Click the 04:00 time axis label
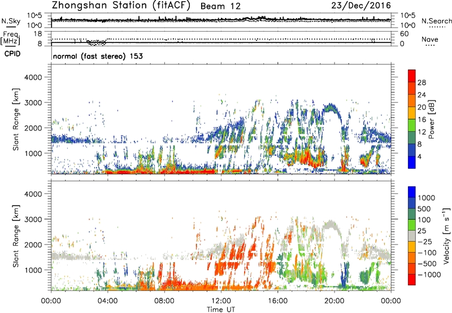 point(107,301)
